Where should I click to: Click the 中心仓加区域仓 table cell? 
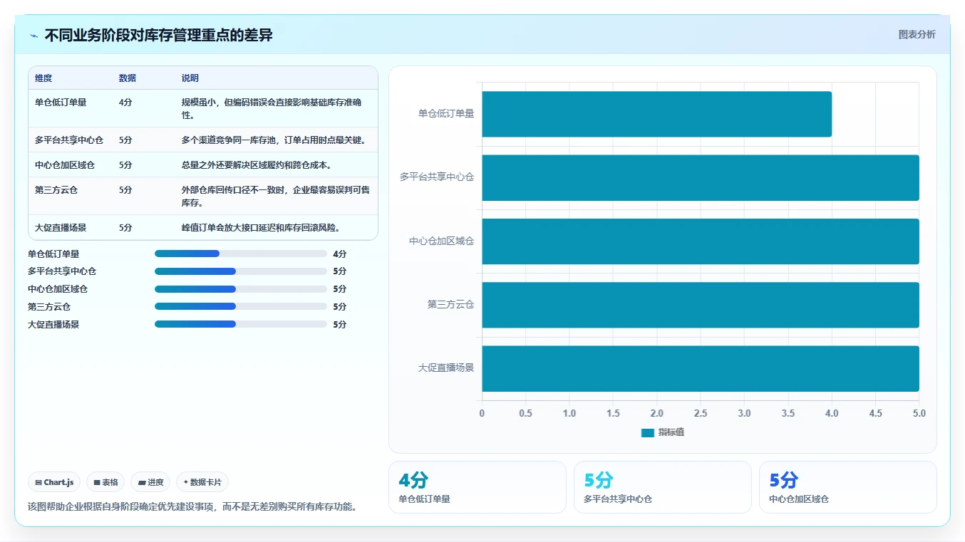(x=65, y=165)
